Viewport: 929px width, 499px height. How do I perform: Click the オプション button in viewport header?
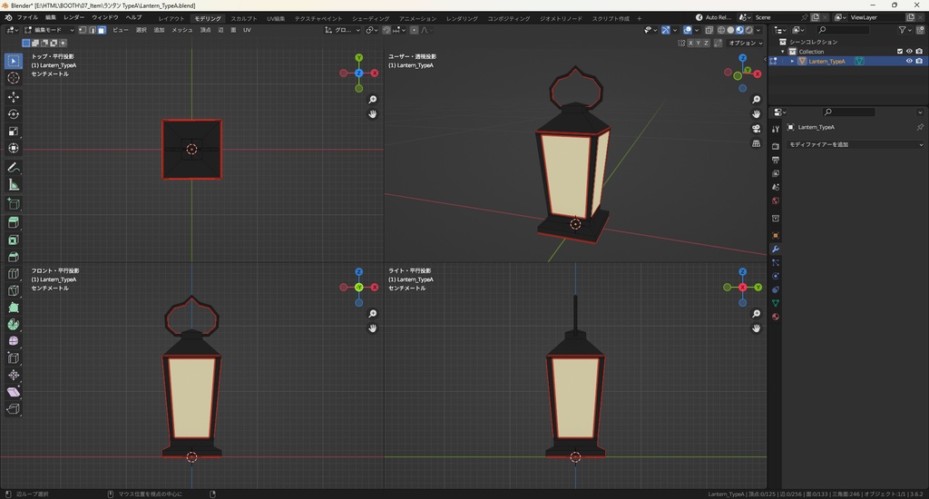[744, 43]
